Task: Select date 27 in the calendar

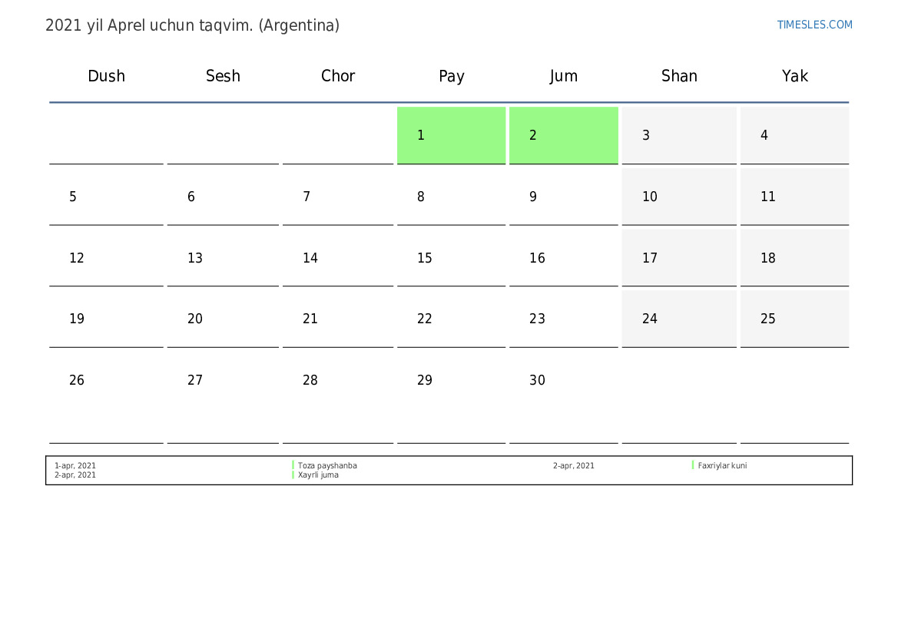Action: [223, 398]
